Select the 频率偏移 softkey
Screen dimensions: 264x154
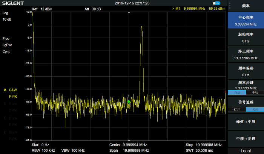click(x=246, y=71)
